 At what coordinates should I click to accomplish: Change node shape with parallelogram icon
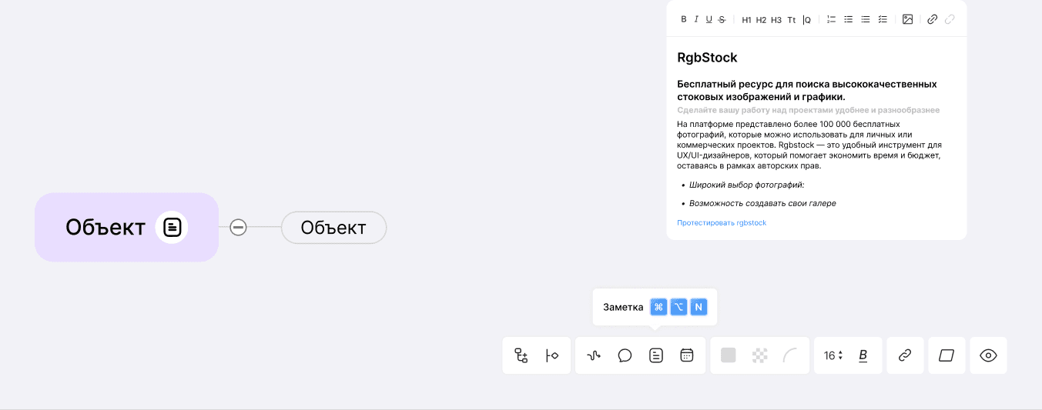click(947, 355)
